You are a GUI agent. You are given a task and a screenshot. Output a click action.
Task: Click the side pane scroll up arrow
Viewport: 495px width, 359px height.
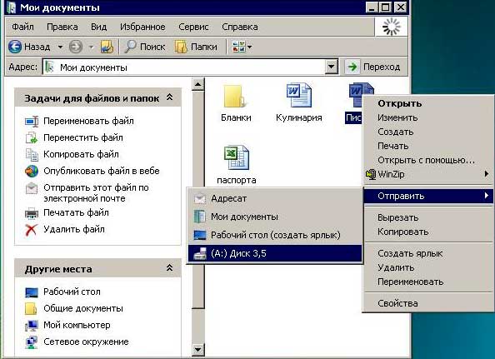(198, 84)
